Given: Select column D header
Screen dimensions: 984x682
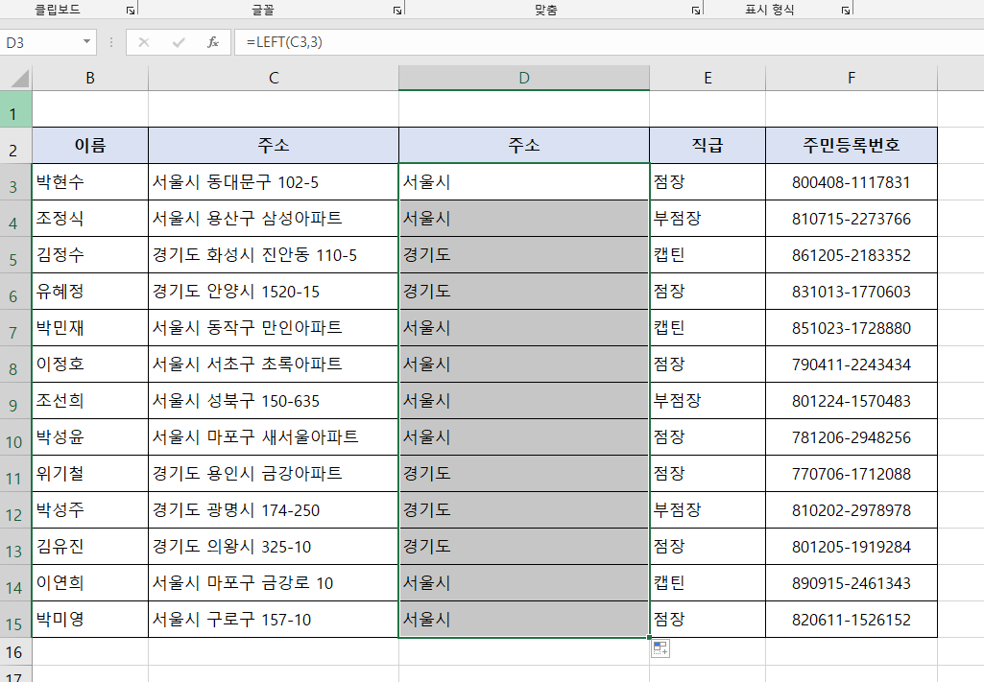Looking at the screenshot, I should point(524,78).
